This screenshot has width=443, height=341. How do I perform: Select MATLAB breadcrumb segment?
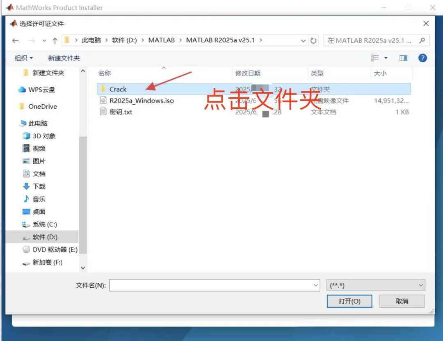click(162, 40)
